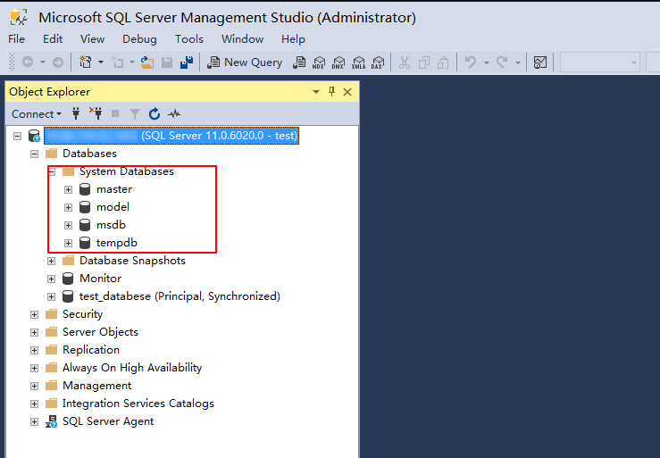This screenshot has height=458, width=660.
Task: Click the Activity pulse icon in Object Explorer
Action: pos(174,113)
